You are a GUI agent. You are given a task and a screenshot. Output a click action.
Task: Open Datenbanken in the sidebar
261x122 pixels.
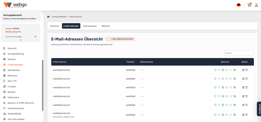(14, 70)
